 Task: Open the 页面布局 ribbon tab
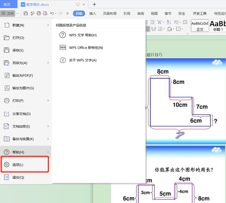(x=110, y=13)
